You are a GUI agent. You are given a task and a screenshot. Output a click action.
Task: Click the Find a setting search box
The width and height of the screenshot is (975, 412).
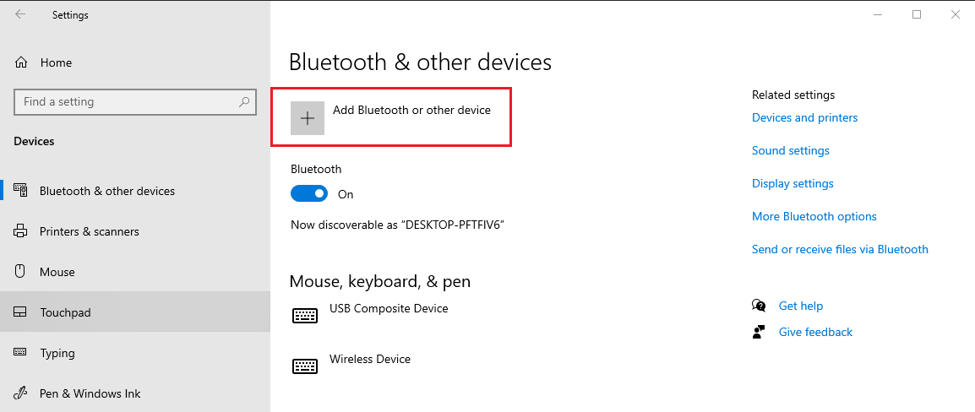click(127, 102)
